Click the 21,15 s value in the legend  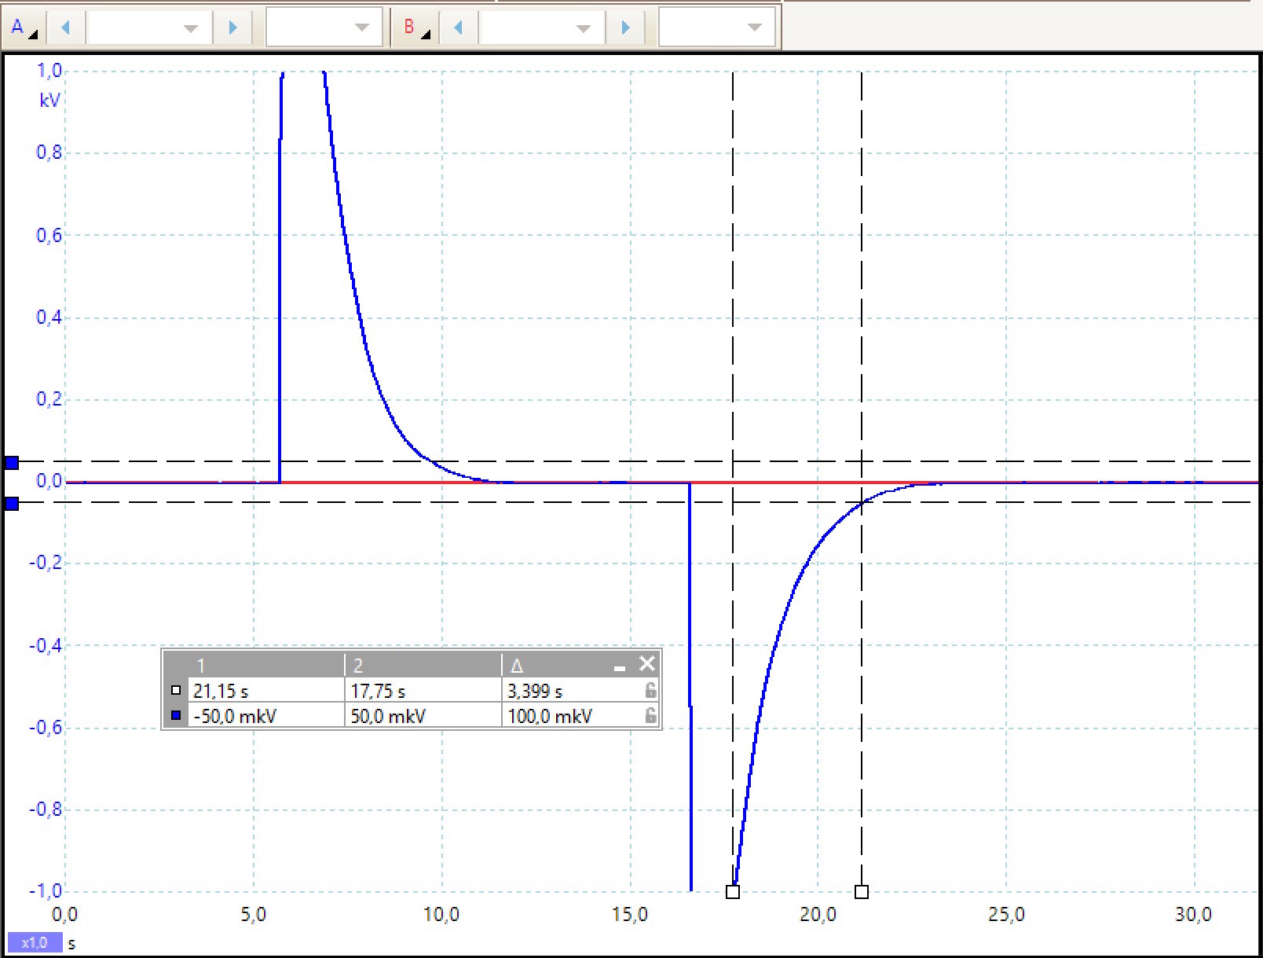(221, 692)
